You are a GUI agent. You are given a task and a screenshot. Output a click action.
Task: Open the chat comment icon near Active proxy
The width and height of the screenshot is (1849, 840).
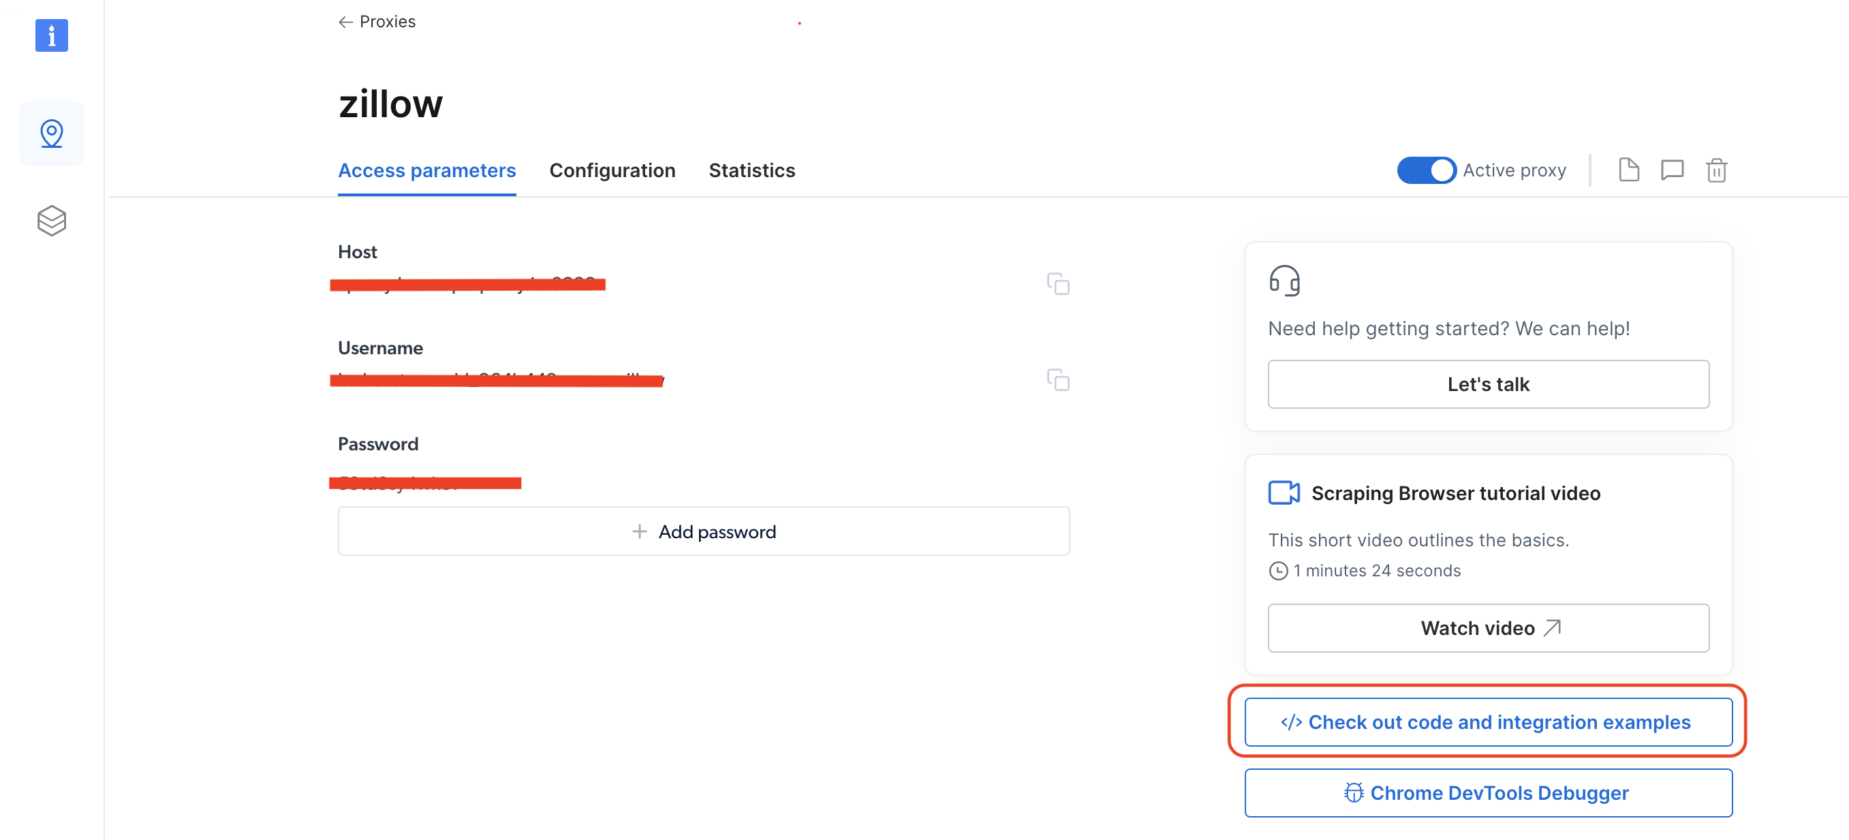point(1673,170)
